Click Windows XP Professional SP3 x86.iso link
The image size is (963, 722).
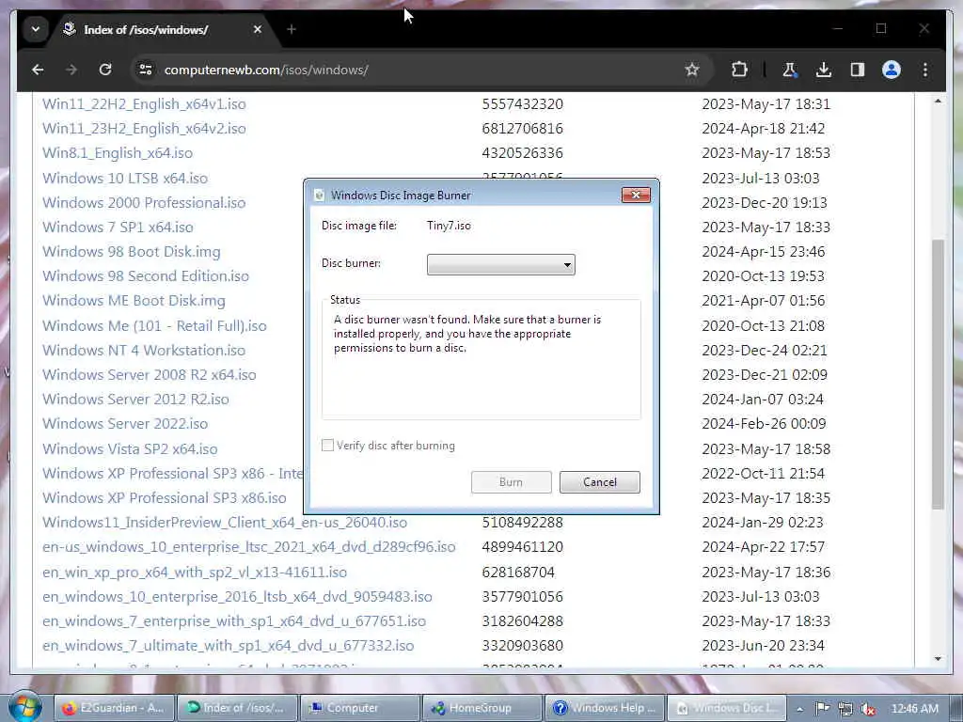[x=164, y=498]
